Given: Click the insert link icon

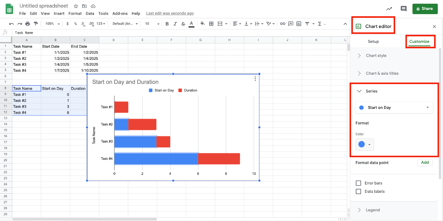Looking at the screenshot, I should pos(282,24).
